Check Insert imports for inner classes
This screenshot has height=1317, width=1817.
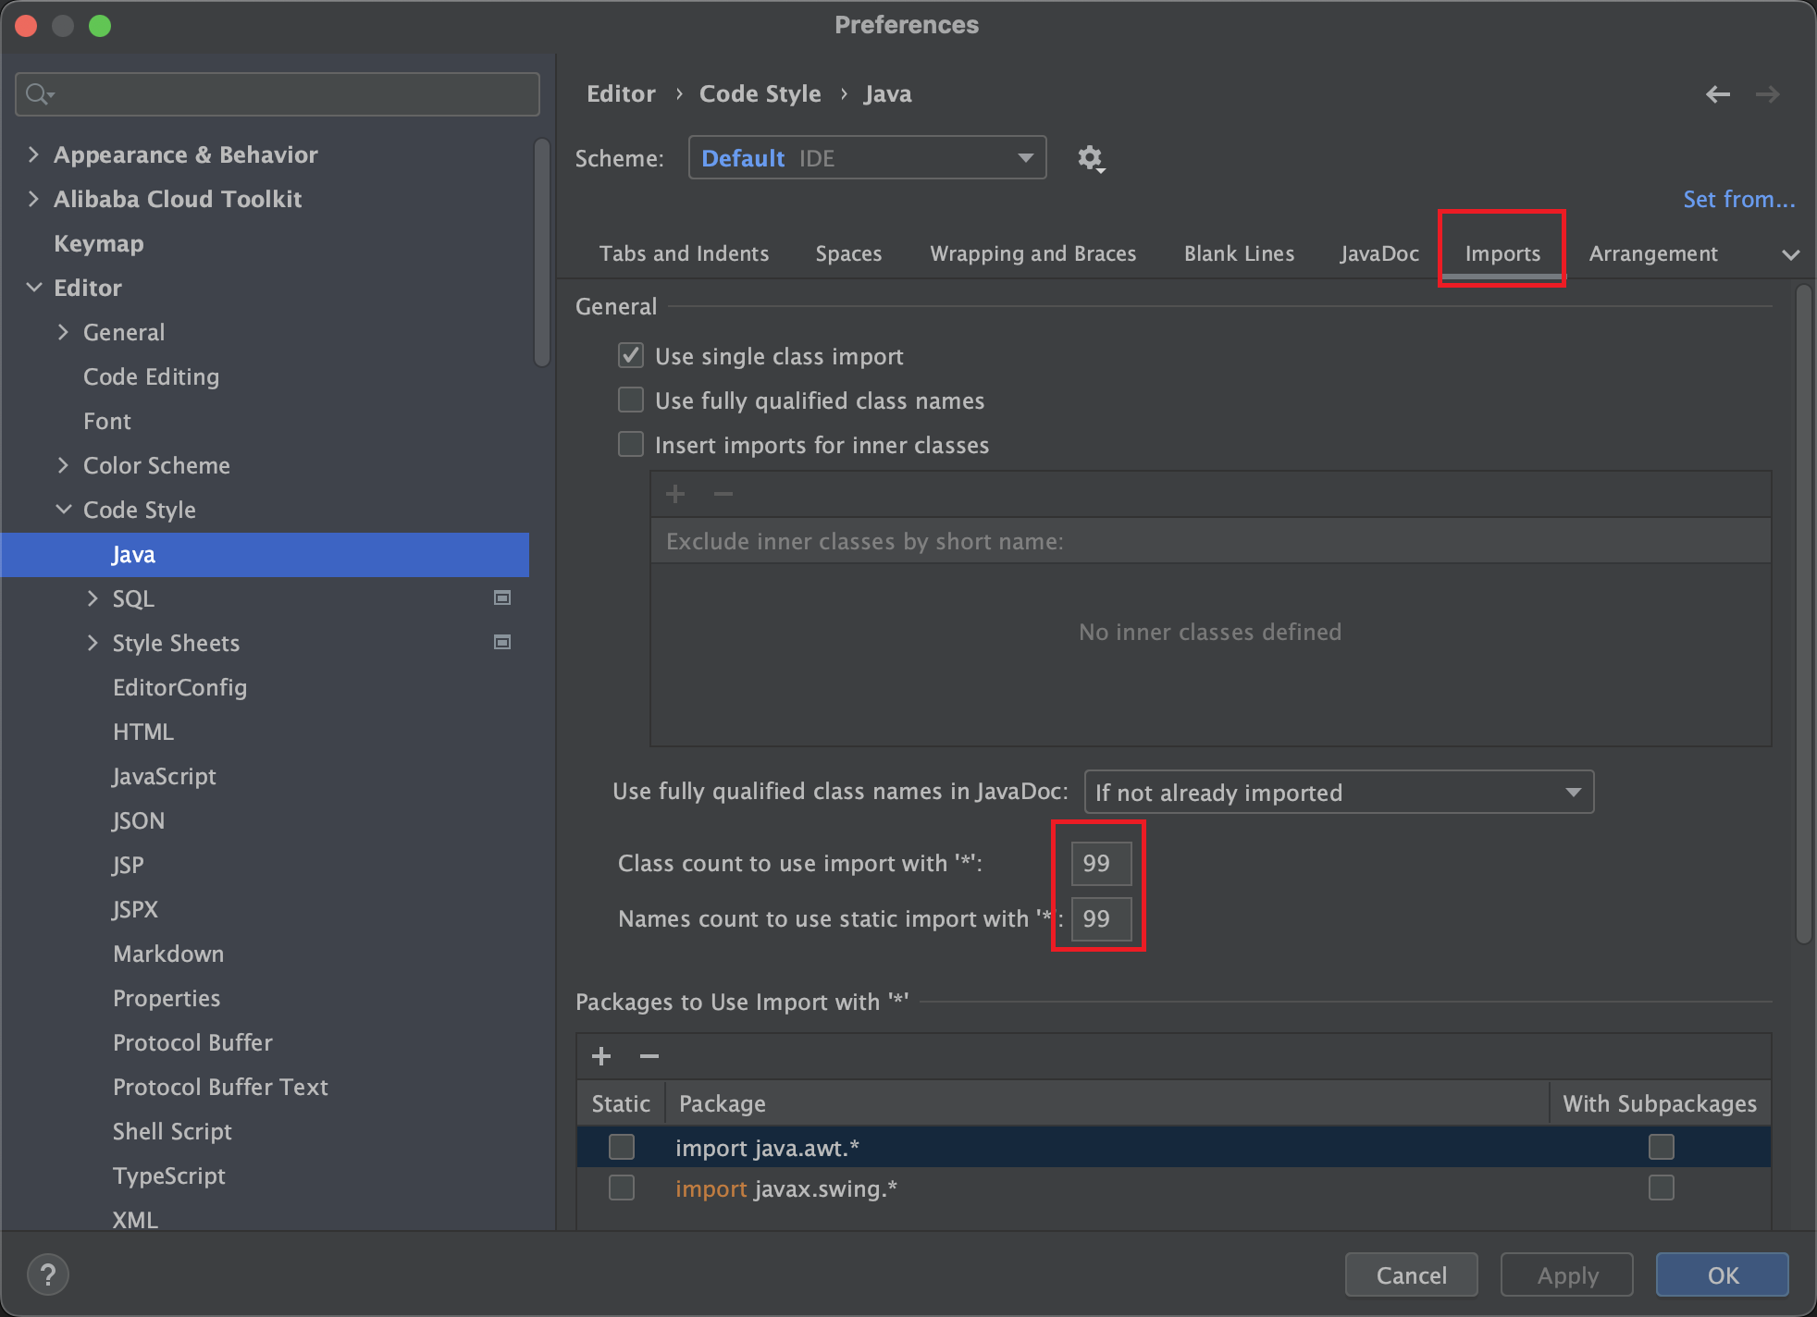coord(631,445)
